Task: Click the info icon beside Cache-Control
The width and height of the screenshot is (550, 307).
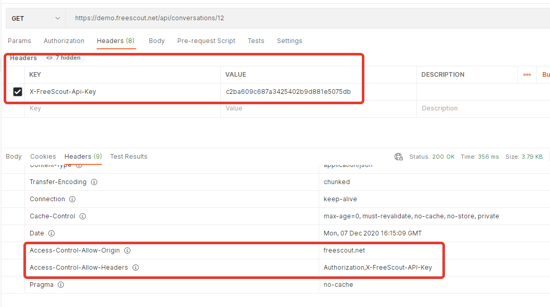Action: [x=83, y=216]
